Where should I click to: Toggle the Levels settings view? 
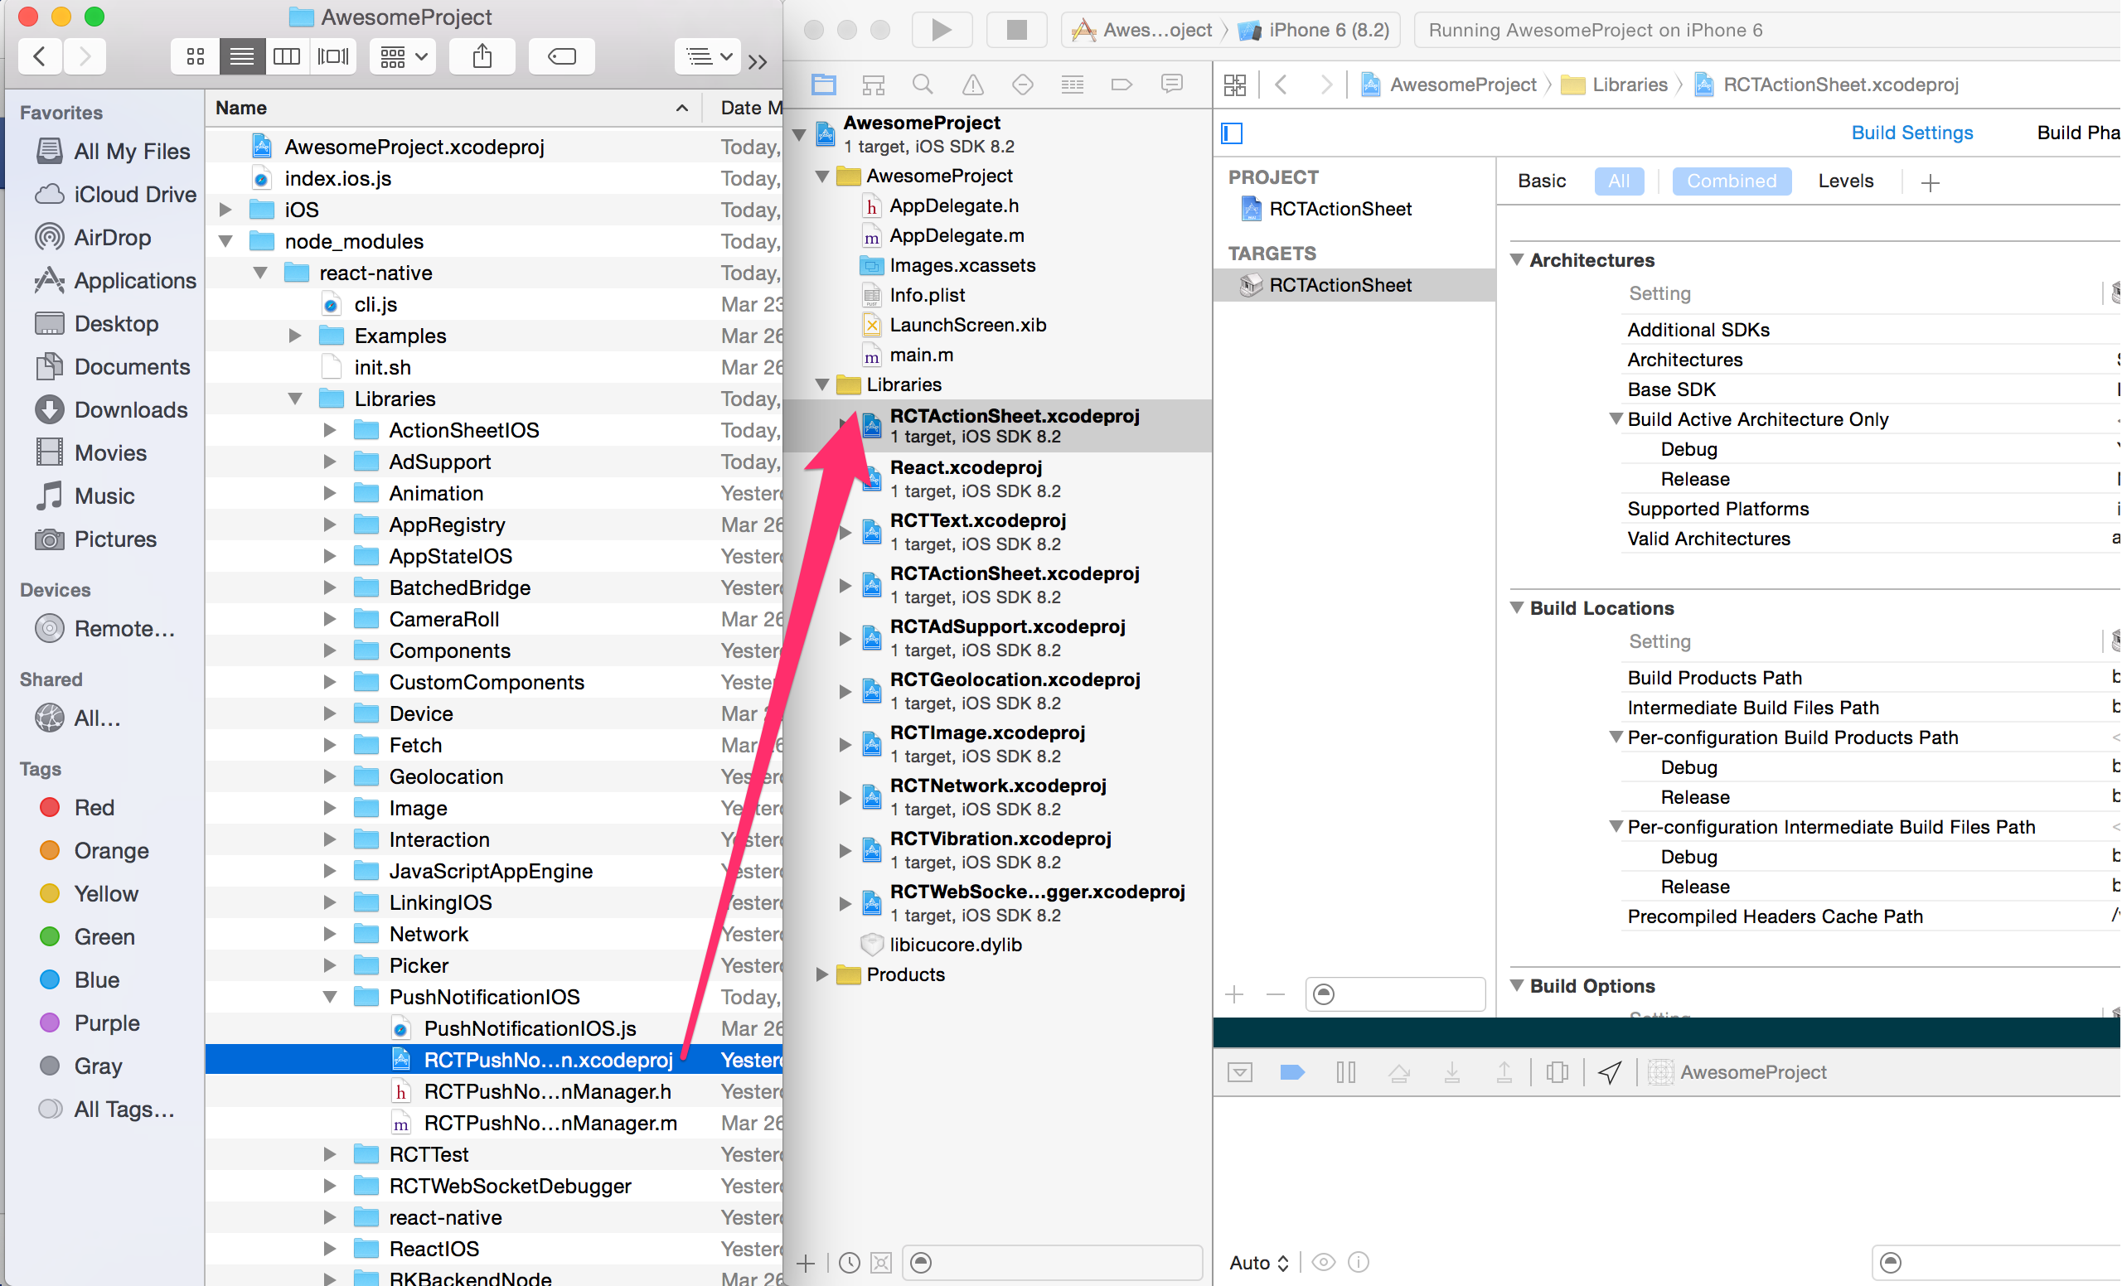1844,181
